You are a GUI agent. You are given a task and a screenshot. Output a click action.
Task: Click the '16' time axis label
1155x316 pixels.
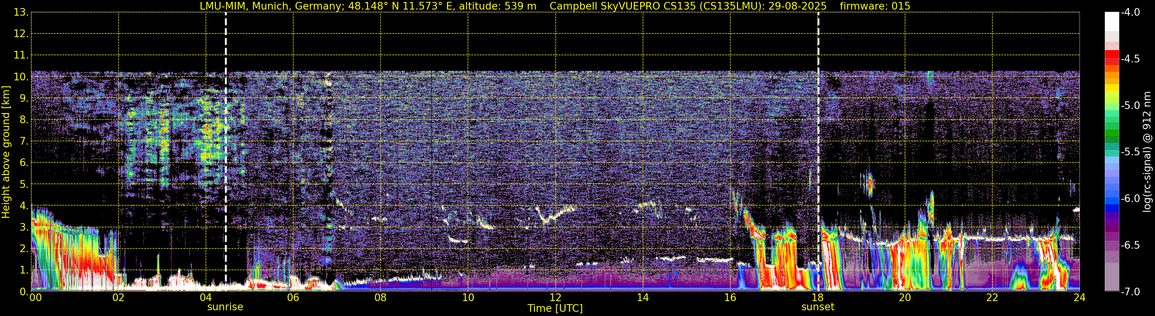[x=731, y=298]
